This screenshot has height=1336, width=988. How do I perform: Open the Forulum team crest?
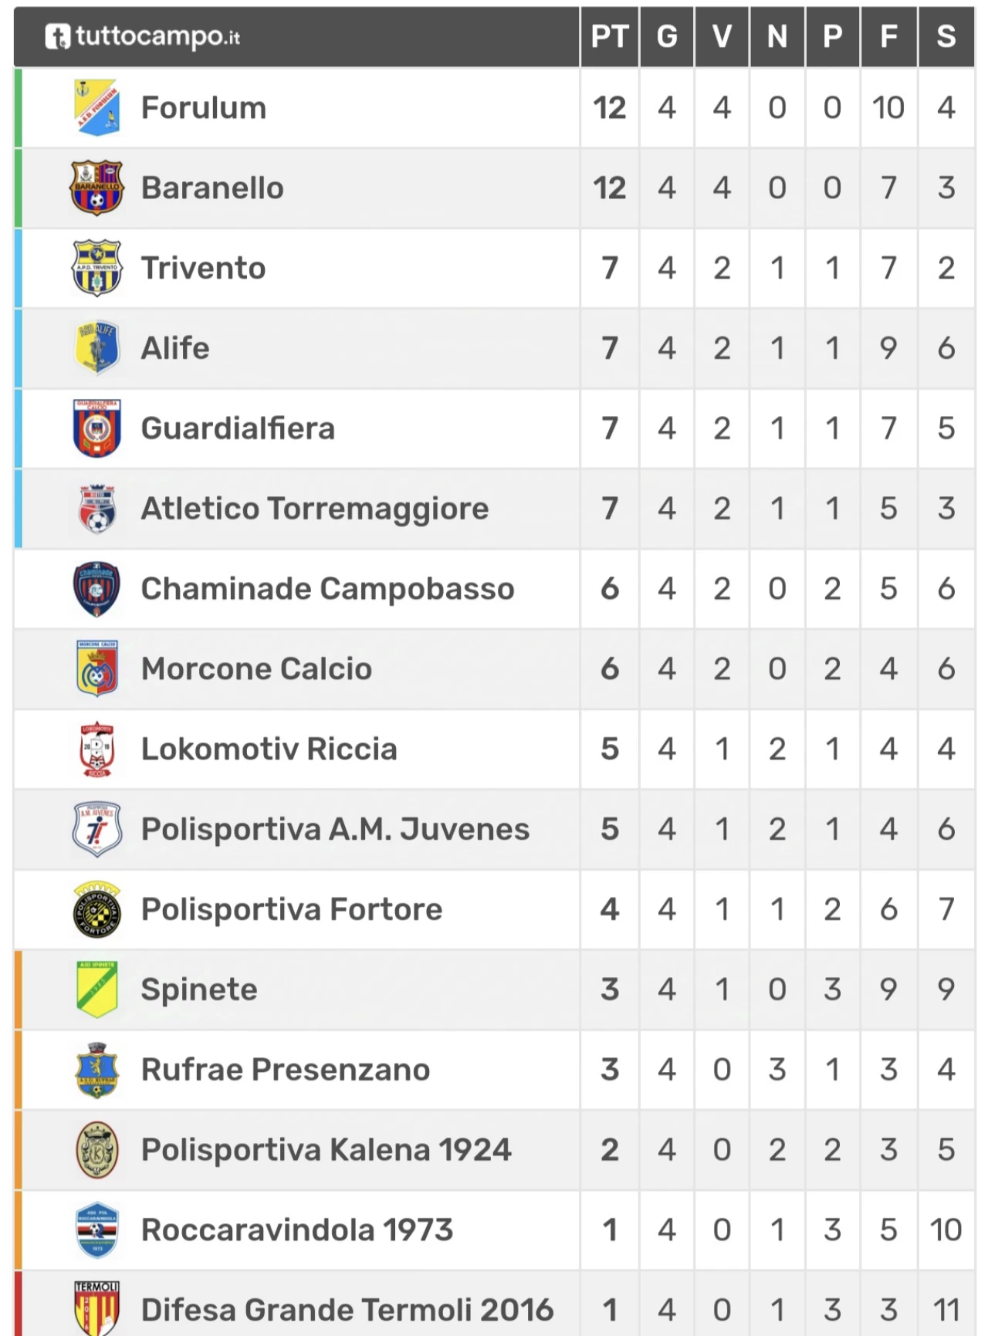pyautogui.click(x=97, y=107)
